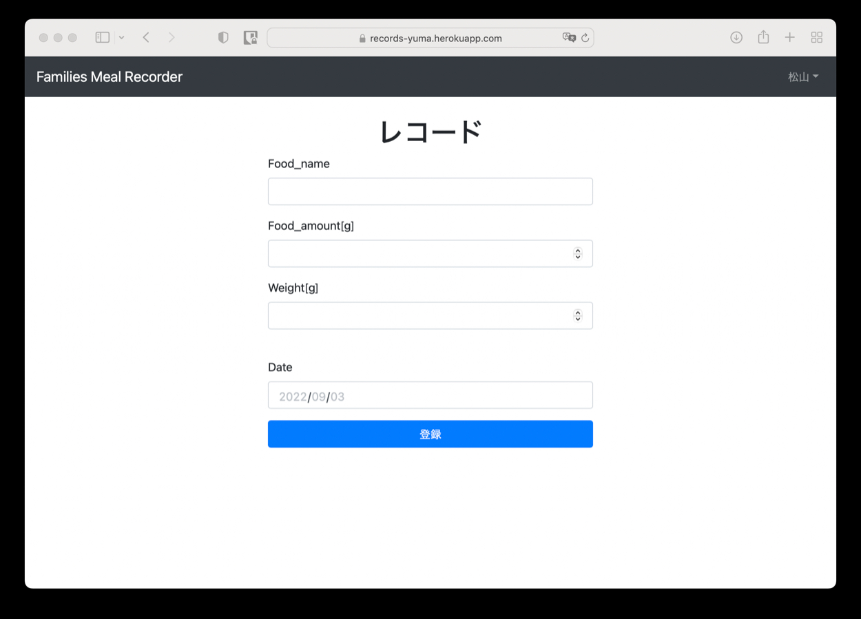Viewport: 861px width, 619px height.
Task: Open sidebar options dropdown chevron
Action: point(121,38)
